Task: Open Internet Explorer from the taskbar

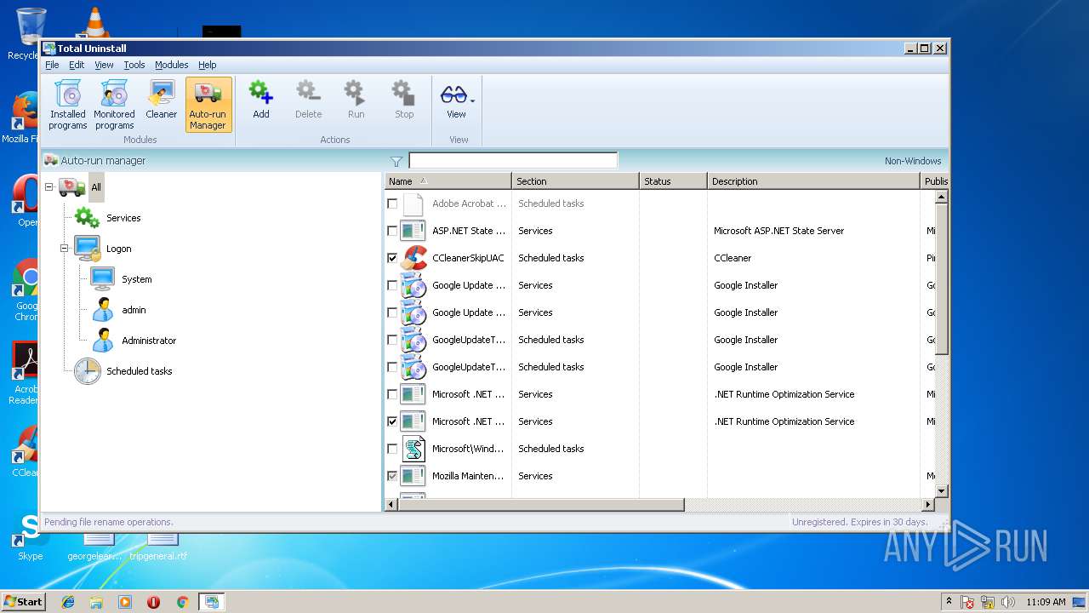Action: tap(68, 602)
